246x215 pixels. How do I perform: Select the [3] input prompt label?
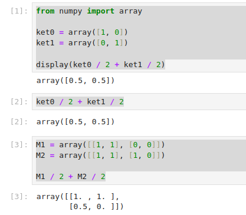(19, 145)
